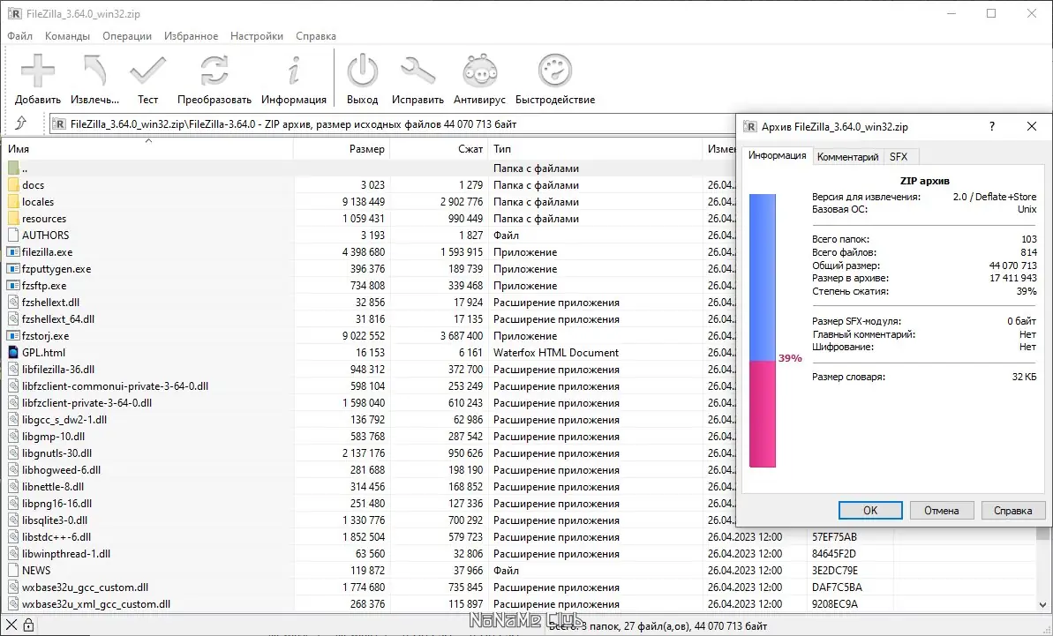Click the docs folder icon
The width and height of the screenshot is (1053, 636).
[x=13, y=184]
